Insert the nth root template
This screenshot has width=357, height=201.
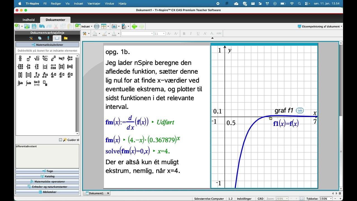[x=45, y=58]
